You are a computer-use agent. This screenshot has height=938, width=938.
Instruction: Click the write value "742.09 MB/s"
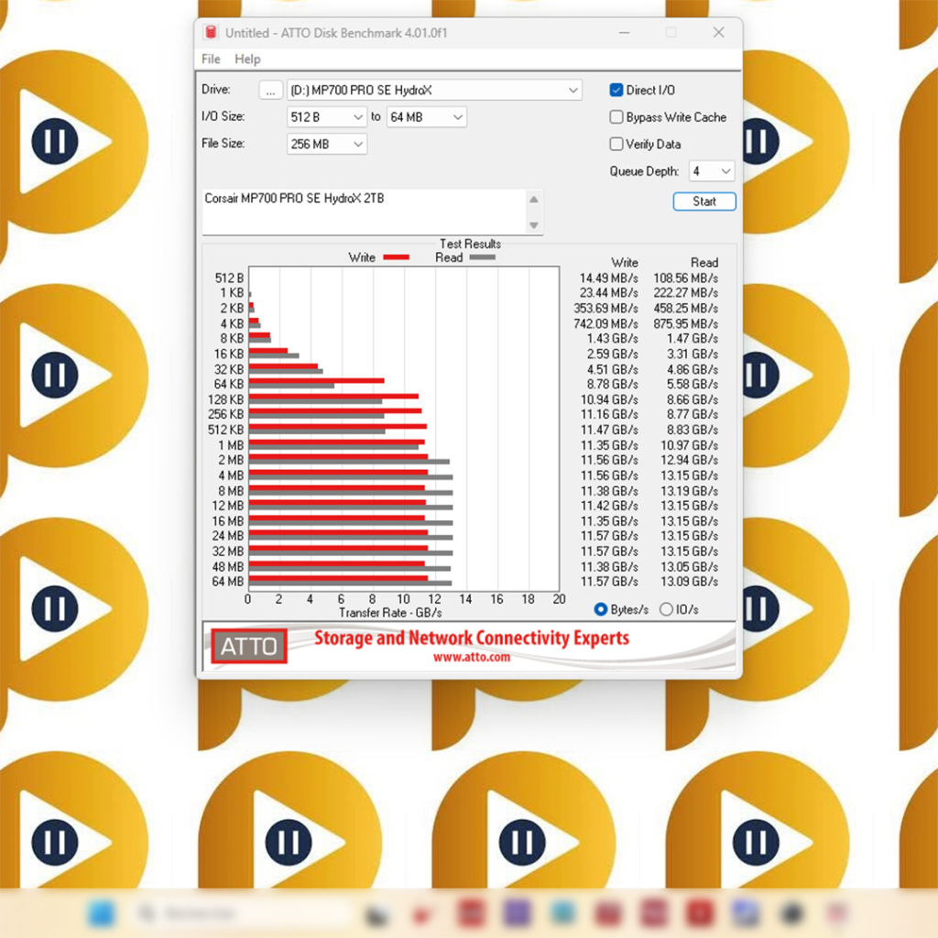(x=605, y=324)
